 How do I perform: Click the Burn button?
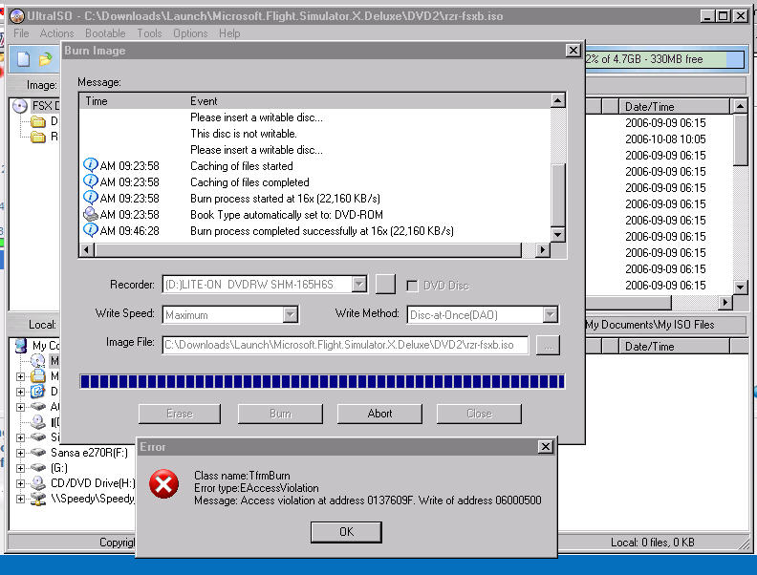pos(280,414)
